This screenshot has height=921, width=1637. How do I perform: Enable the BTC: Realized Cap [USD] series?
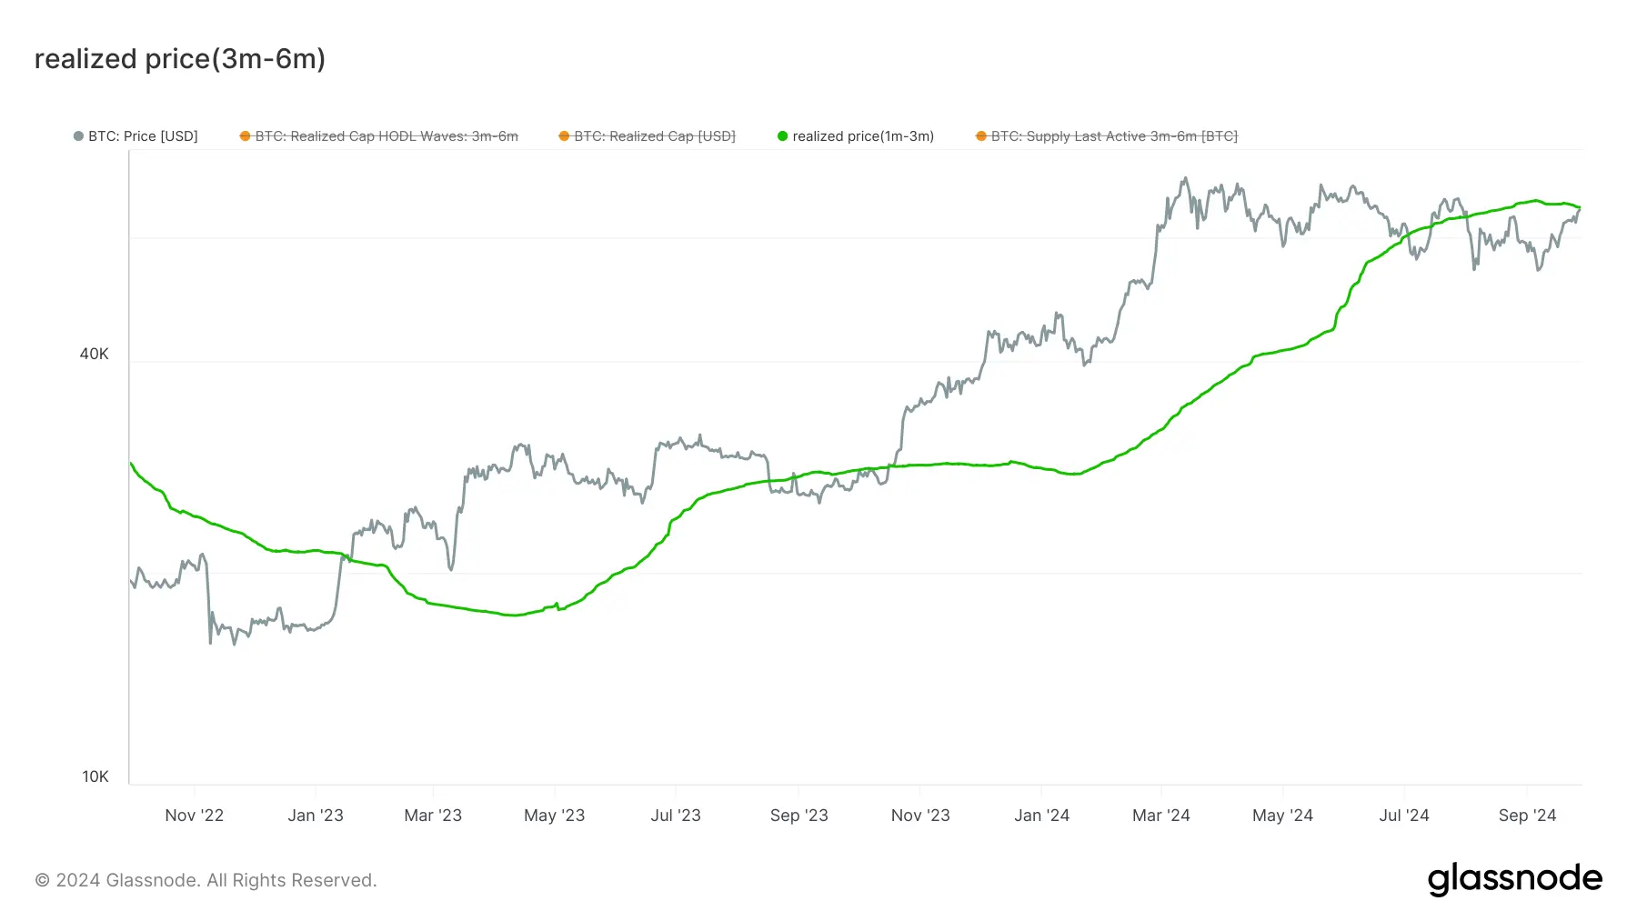(x=648, y=136)
